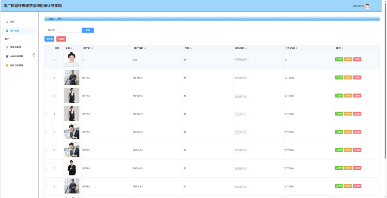The height and width of the screenshot is (198, 387).
Task: Click the blue 新增 add button
Action: pyautogui.click(x=50, y=39)
